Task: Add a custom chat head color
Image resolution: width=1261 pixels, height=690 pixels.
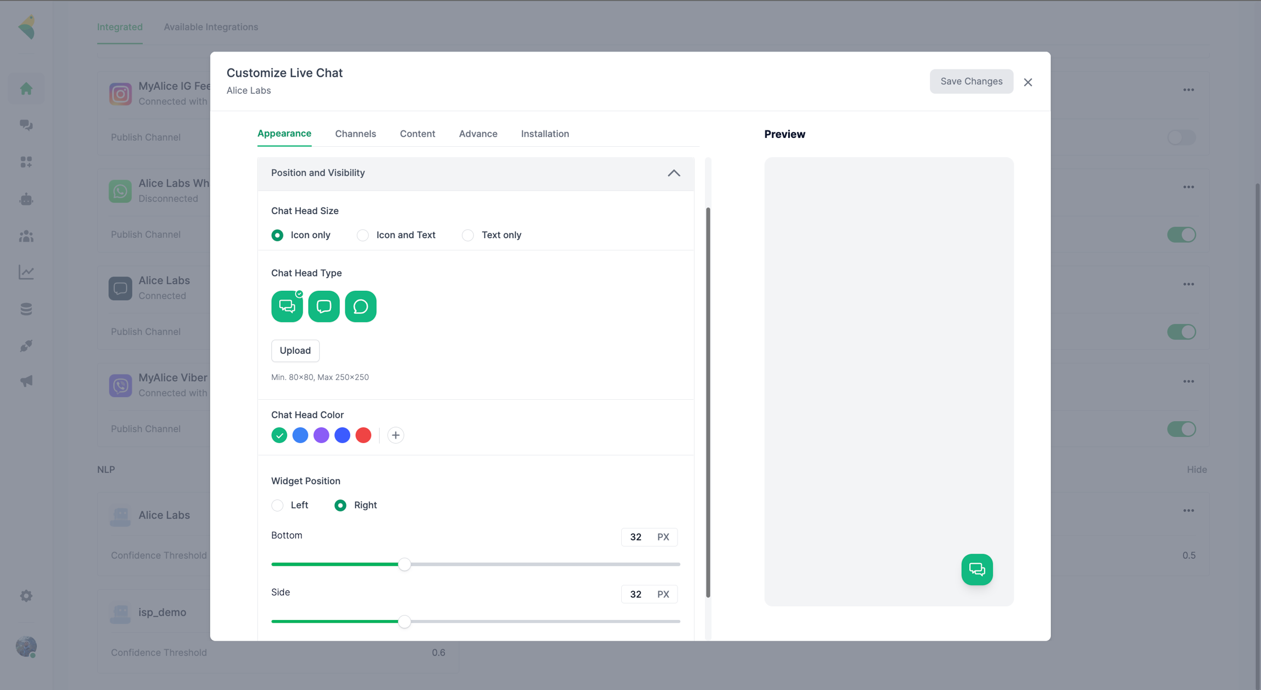Action: click(395, 435)
